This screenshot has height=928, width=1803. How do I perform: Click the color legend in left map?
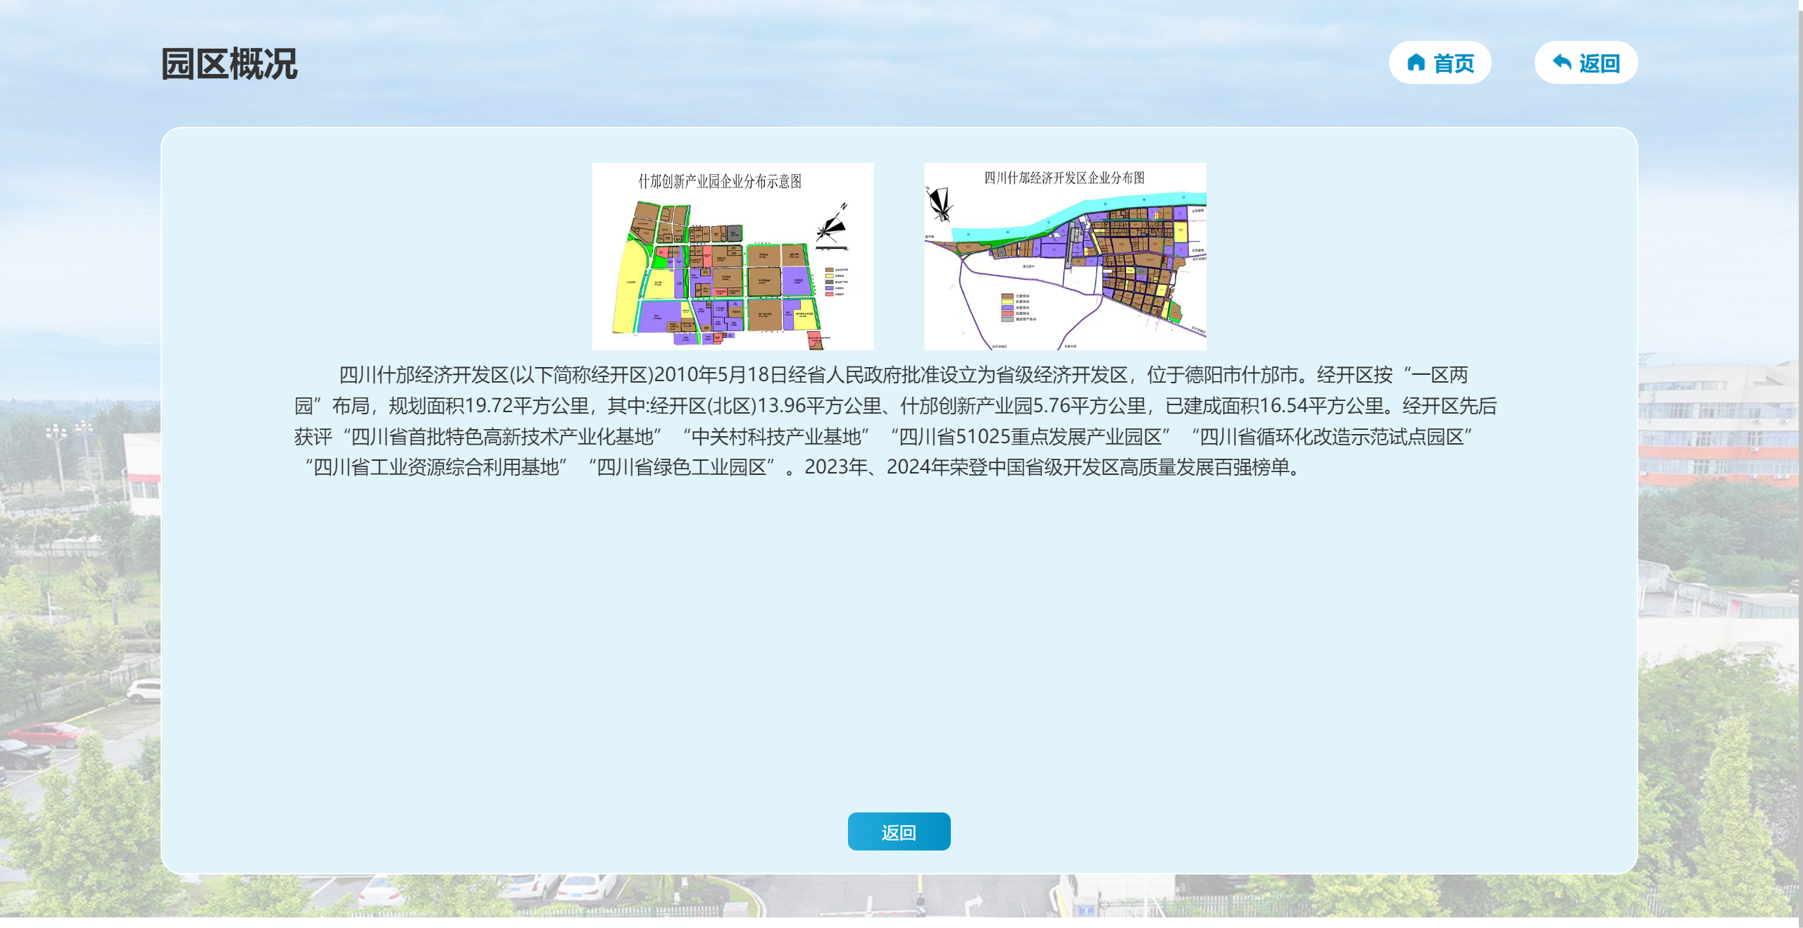tap(837, 281)
